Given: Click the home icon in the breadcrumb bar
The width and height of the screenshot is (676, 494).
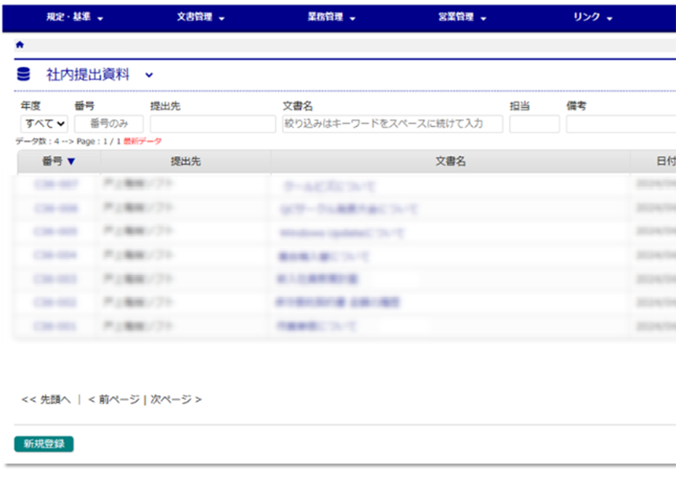Looking at the screenshot, I should click(20, 44).
